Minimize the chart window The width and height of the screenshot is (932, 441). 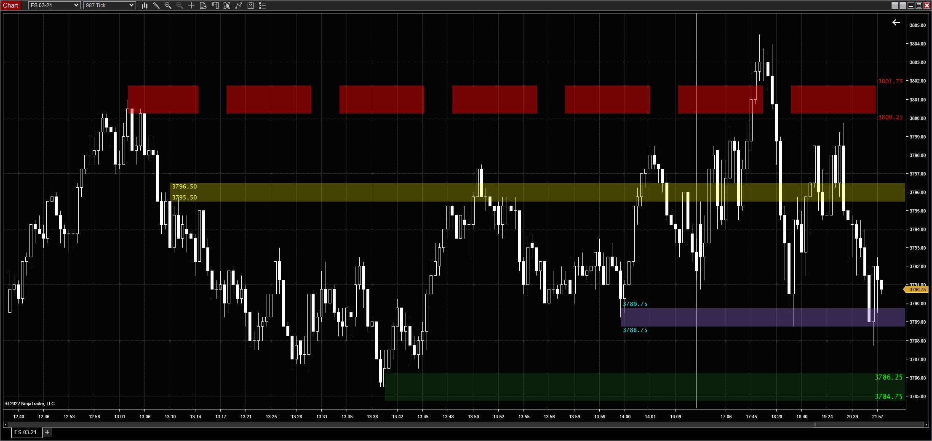pos(911,5)
